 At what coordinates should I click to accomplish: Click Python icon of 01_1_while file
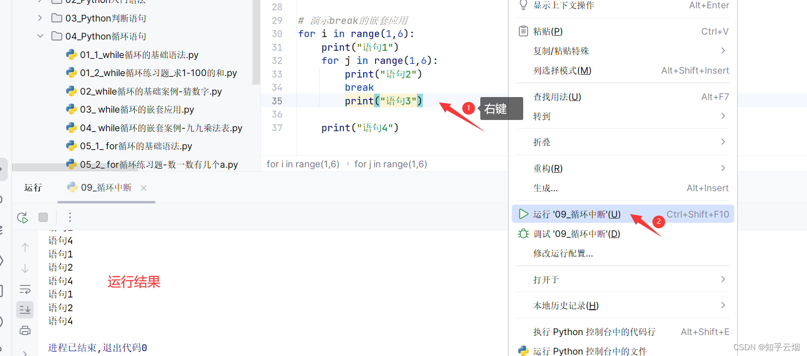click(71, 55)
